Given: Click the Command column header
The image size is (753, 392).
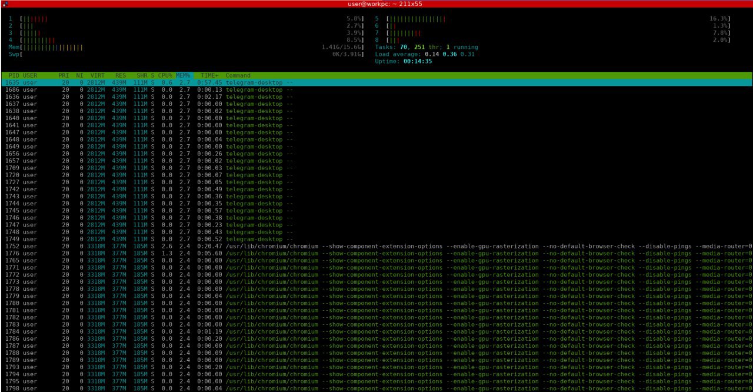Looking at the screenshot, I should [x=238, y=75].
